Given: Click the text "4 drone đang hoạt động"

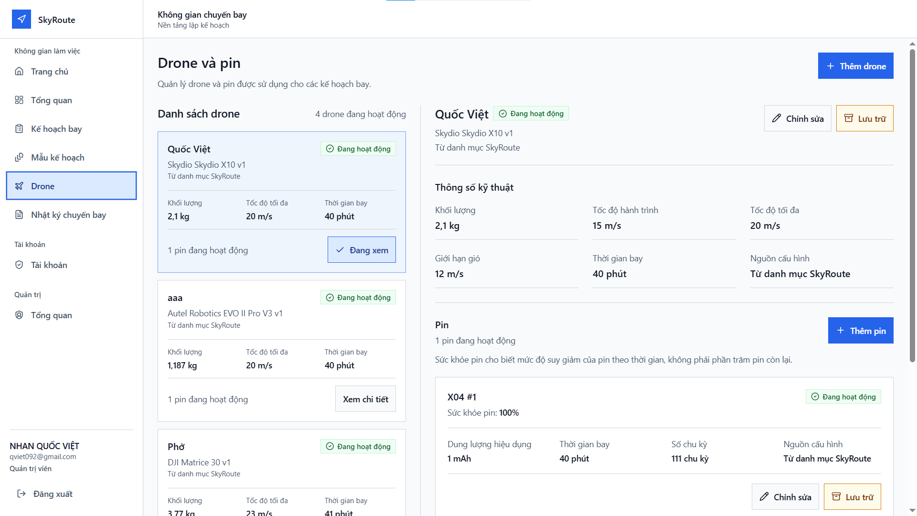Looking at the screenshot, I should point(361,114).
